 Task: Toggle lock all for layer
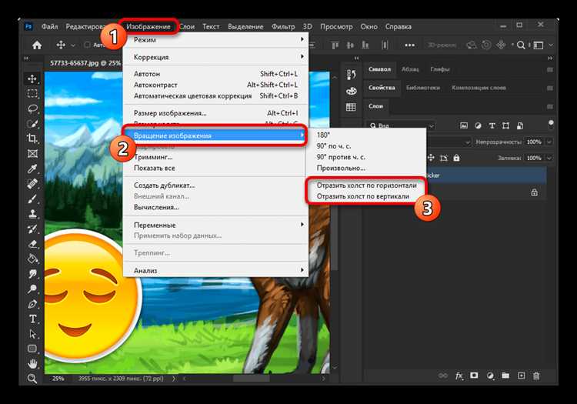click(x=456, y=158)
